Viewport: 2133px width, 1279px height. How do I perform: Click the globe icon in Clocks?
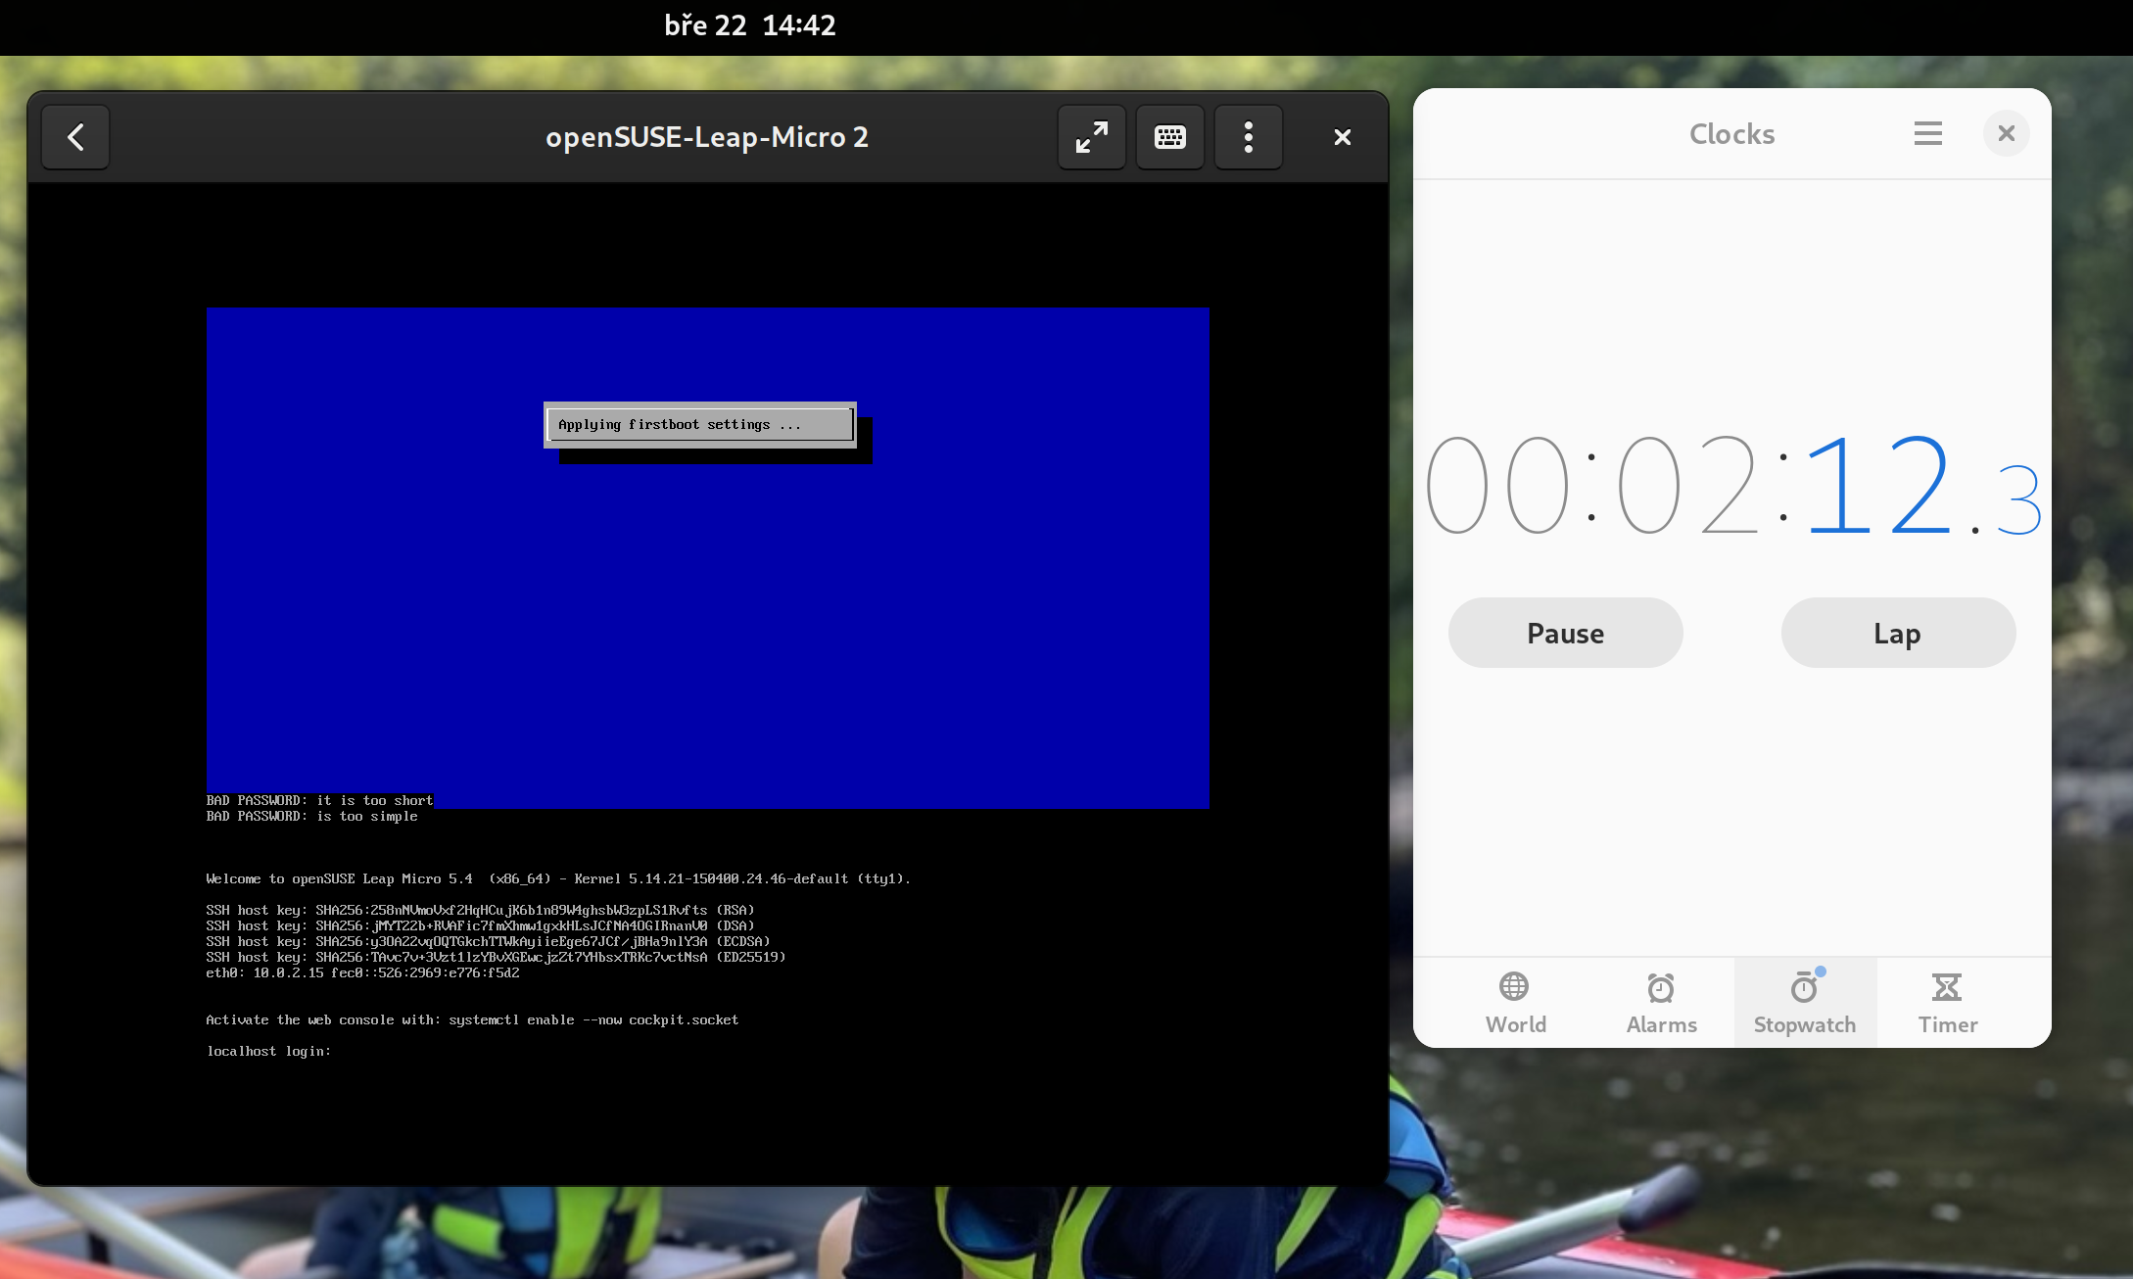coord(1514,986)
